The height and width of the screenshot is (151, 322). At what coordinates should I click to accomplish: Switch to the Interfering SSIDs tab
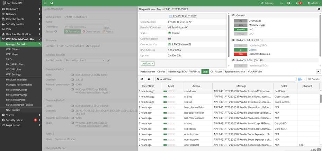[x=177, y=71]
